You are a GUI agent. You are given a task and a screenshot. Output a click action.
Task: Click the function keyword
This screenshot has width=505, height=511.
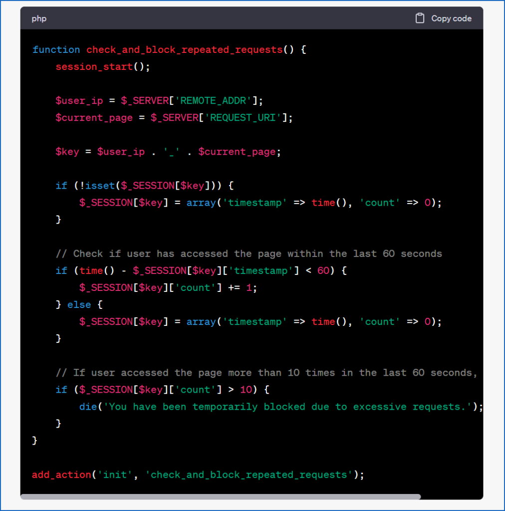pos(56,49)
